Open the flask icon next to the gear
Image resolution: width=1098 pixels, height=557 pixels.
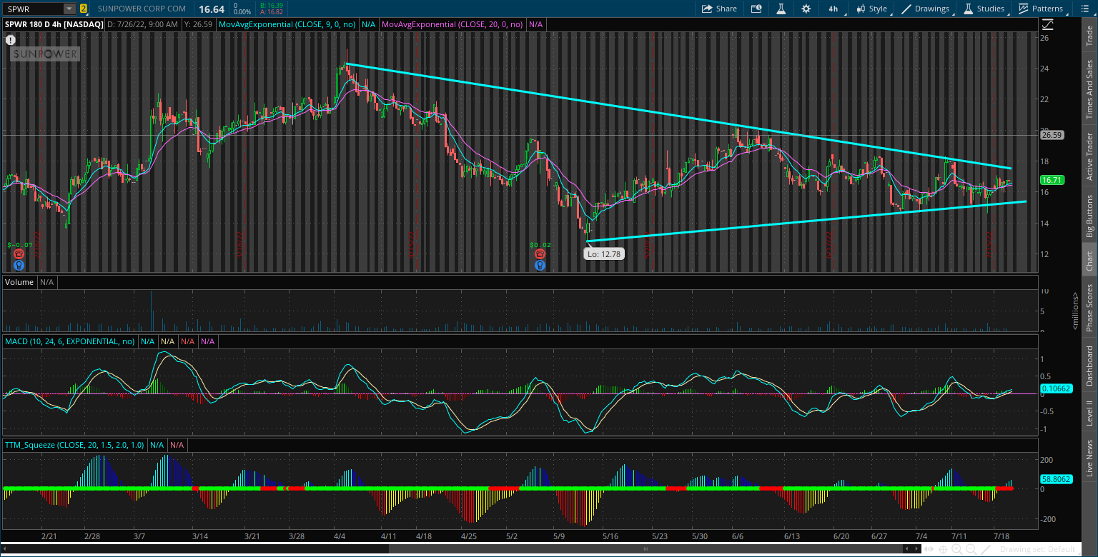[x=781, y=9]
